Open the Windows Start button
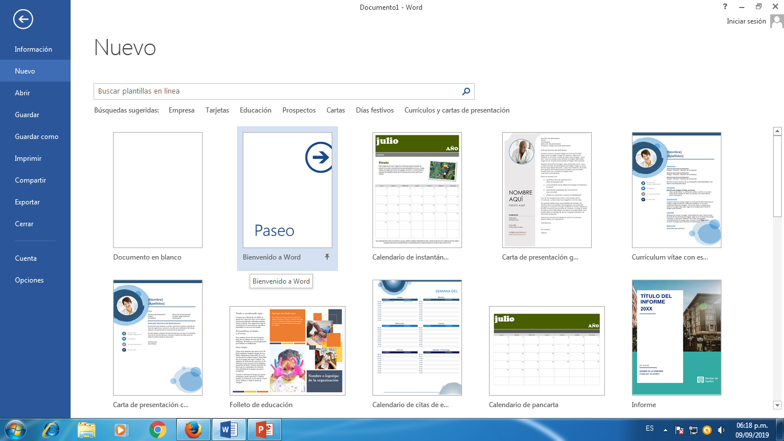The width and height of the screenshot is (784, 441). pyautogui.click(x=15, y=430)
